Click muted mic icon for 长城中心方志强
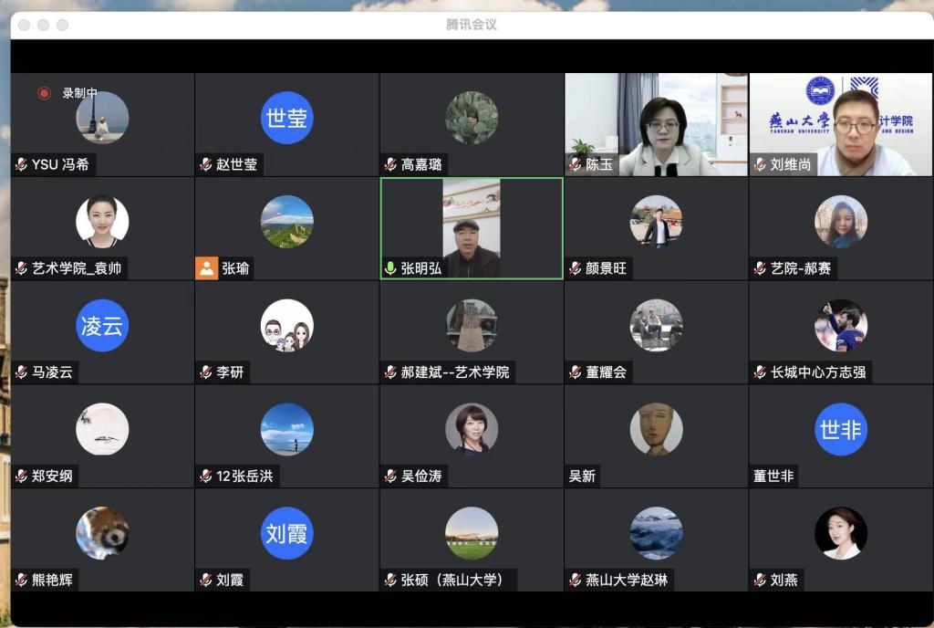The width and height of the screenshot is (934, 628). [760, 372]
